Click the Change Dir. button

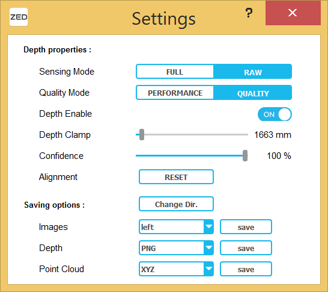coord(176,204)
